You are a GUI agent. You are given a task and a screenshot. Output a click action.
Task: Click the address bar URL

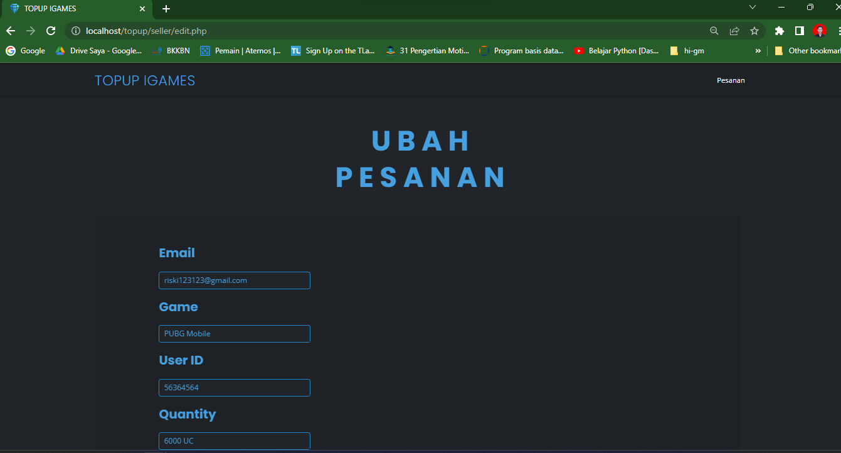[x=146, y=31]
